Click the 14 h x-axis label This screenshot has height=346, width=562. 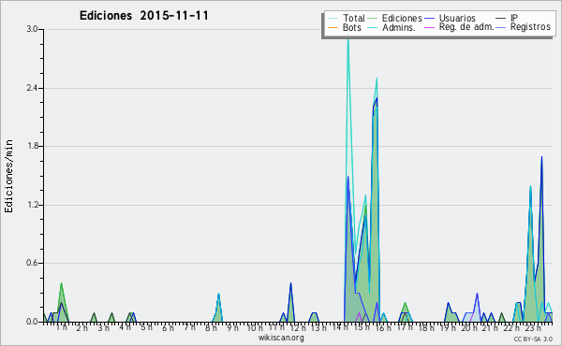pyautogui.click(x=340, y=327)
